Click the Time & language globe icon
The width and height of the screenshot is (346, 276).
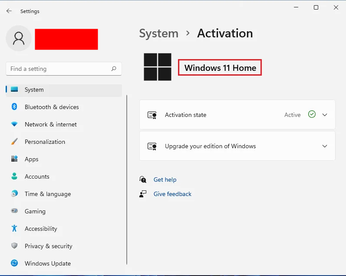pyautogui.click(x=14, y=193)
